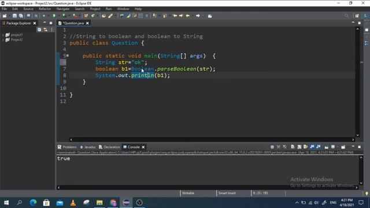The height and width of the screenshot is (208, 370).
Task: Run the program with green Run icon
Action: (x=54, y=16)
